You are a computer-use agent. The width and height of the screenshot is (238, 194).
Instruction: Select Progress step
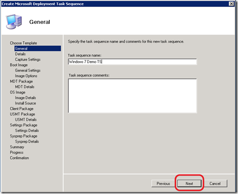click(16, 152)
